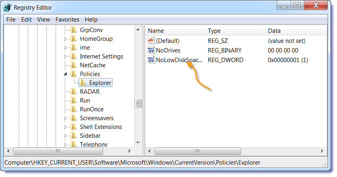
Task: Select the NoLowDiskSpac... value name
Action: [179, 60]
